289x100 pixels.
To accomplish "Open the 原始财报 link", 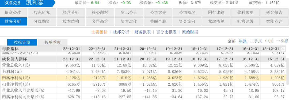I will 190,32.
